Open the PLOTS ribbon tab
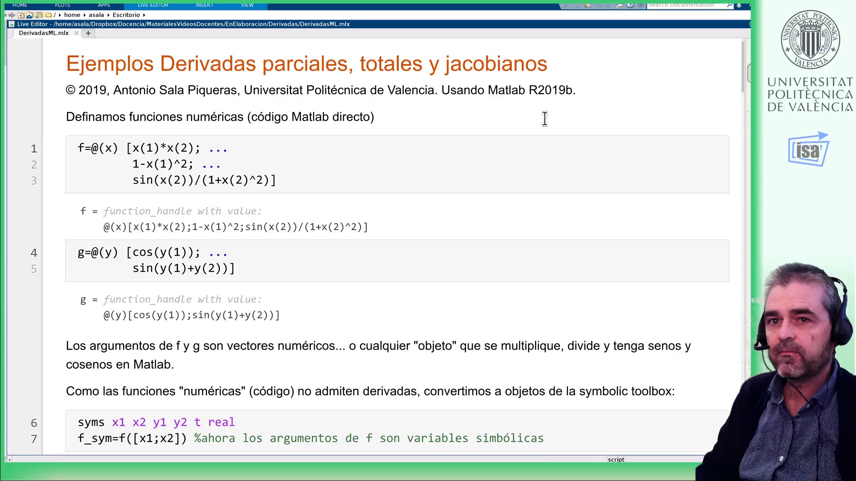This screenshot has width=856, height=481. click(62, 5)
